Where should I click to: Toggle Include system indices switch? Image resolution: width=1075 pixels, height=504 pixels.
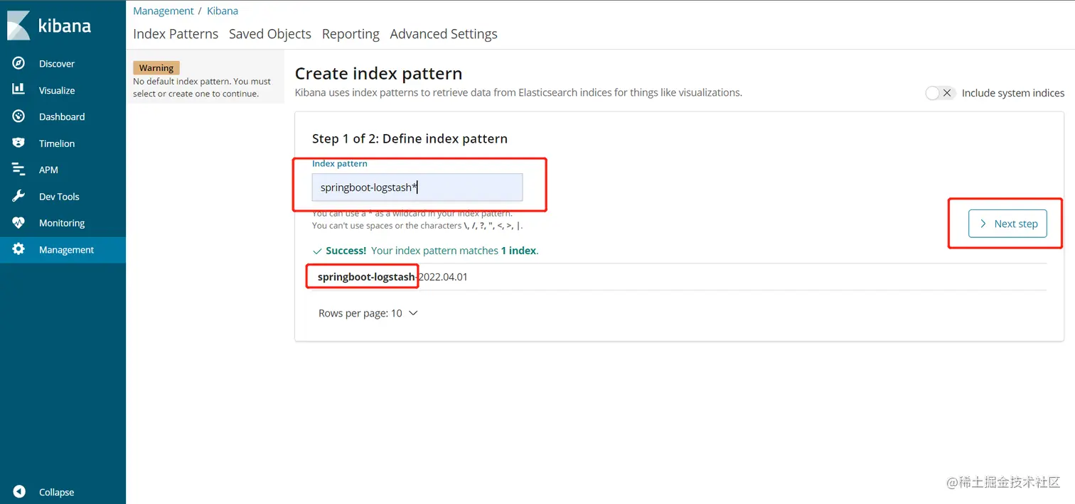click(940, 93)
